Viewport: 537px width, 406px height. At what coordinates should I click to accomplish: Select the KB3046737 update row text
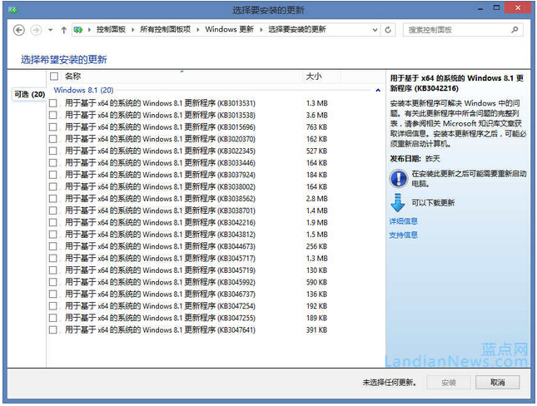click(x=160, y=294)
